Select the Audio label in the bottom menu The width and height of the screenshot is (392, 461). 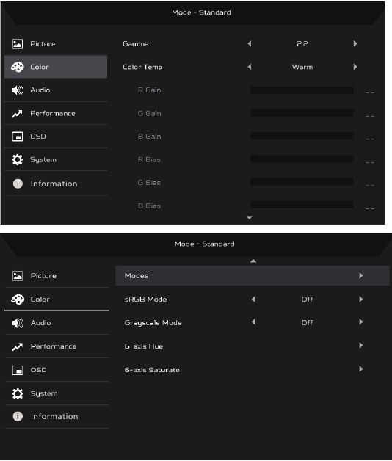(x=41, y=323)
